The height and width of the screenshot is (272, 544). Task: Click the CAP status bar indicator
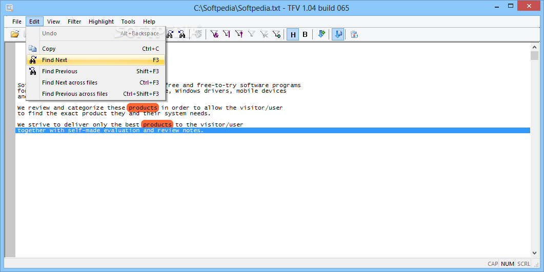click(x=493, y=264)
